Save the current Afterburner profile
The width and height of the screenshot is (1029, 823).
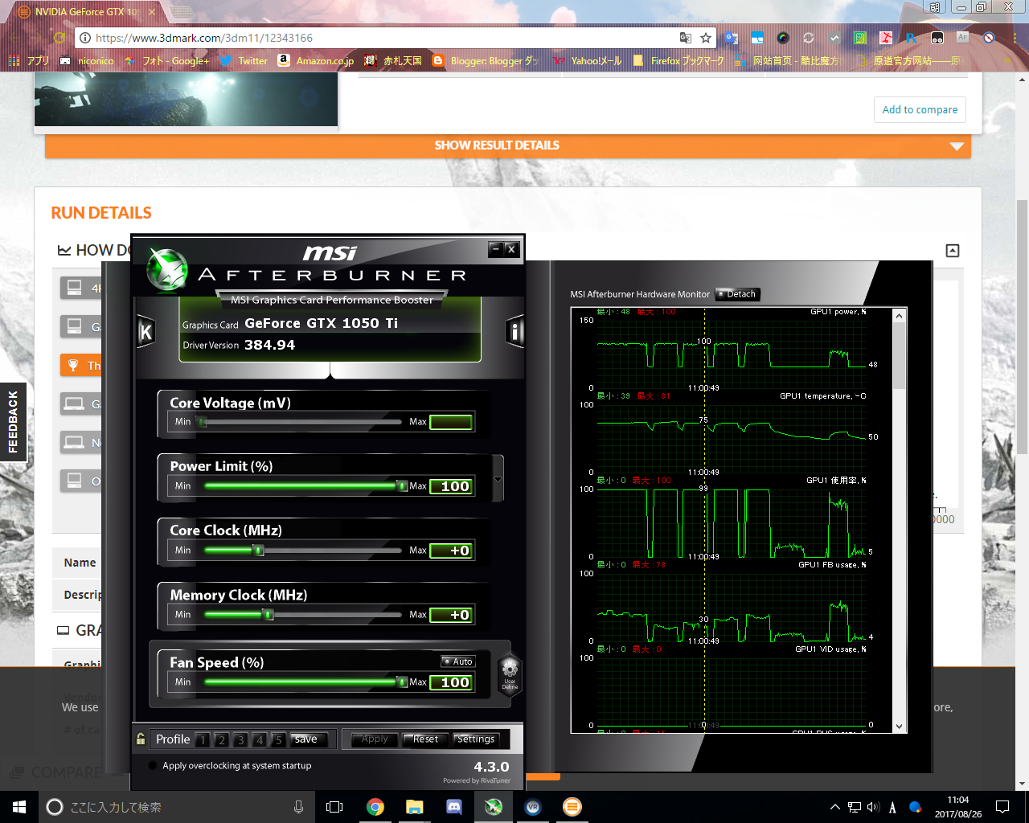pos(307,739)
